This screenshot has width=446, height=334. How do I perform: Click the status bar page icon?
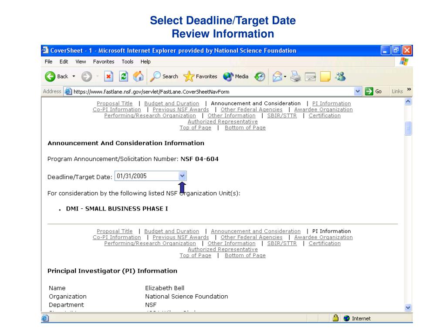click(45, 318)
